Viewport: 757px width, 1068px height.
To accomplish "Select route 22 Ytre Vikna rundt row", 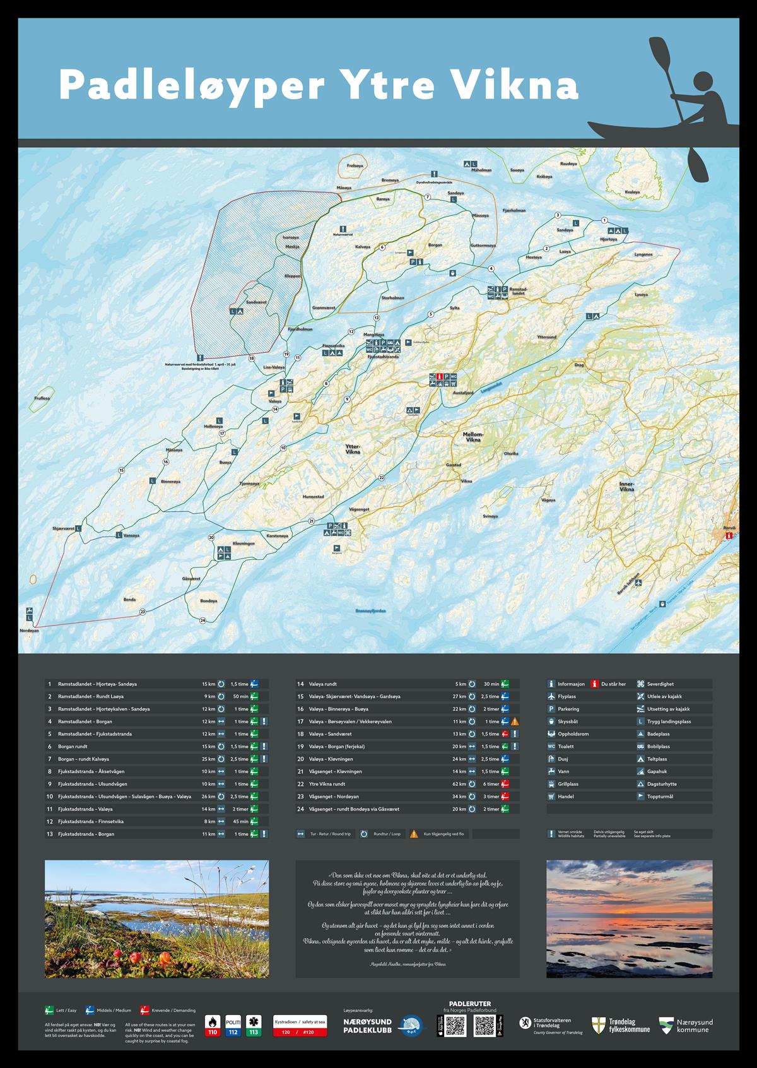I will coord(408,784).
